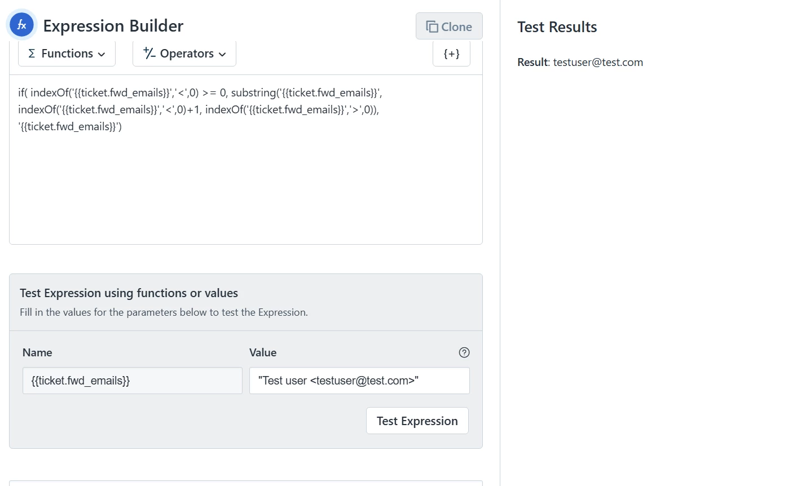Click the plus-minus icon beside Operators

click(x=149, y=53)
